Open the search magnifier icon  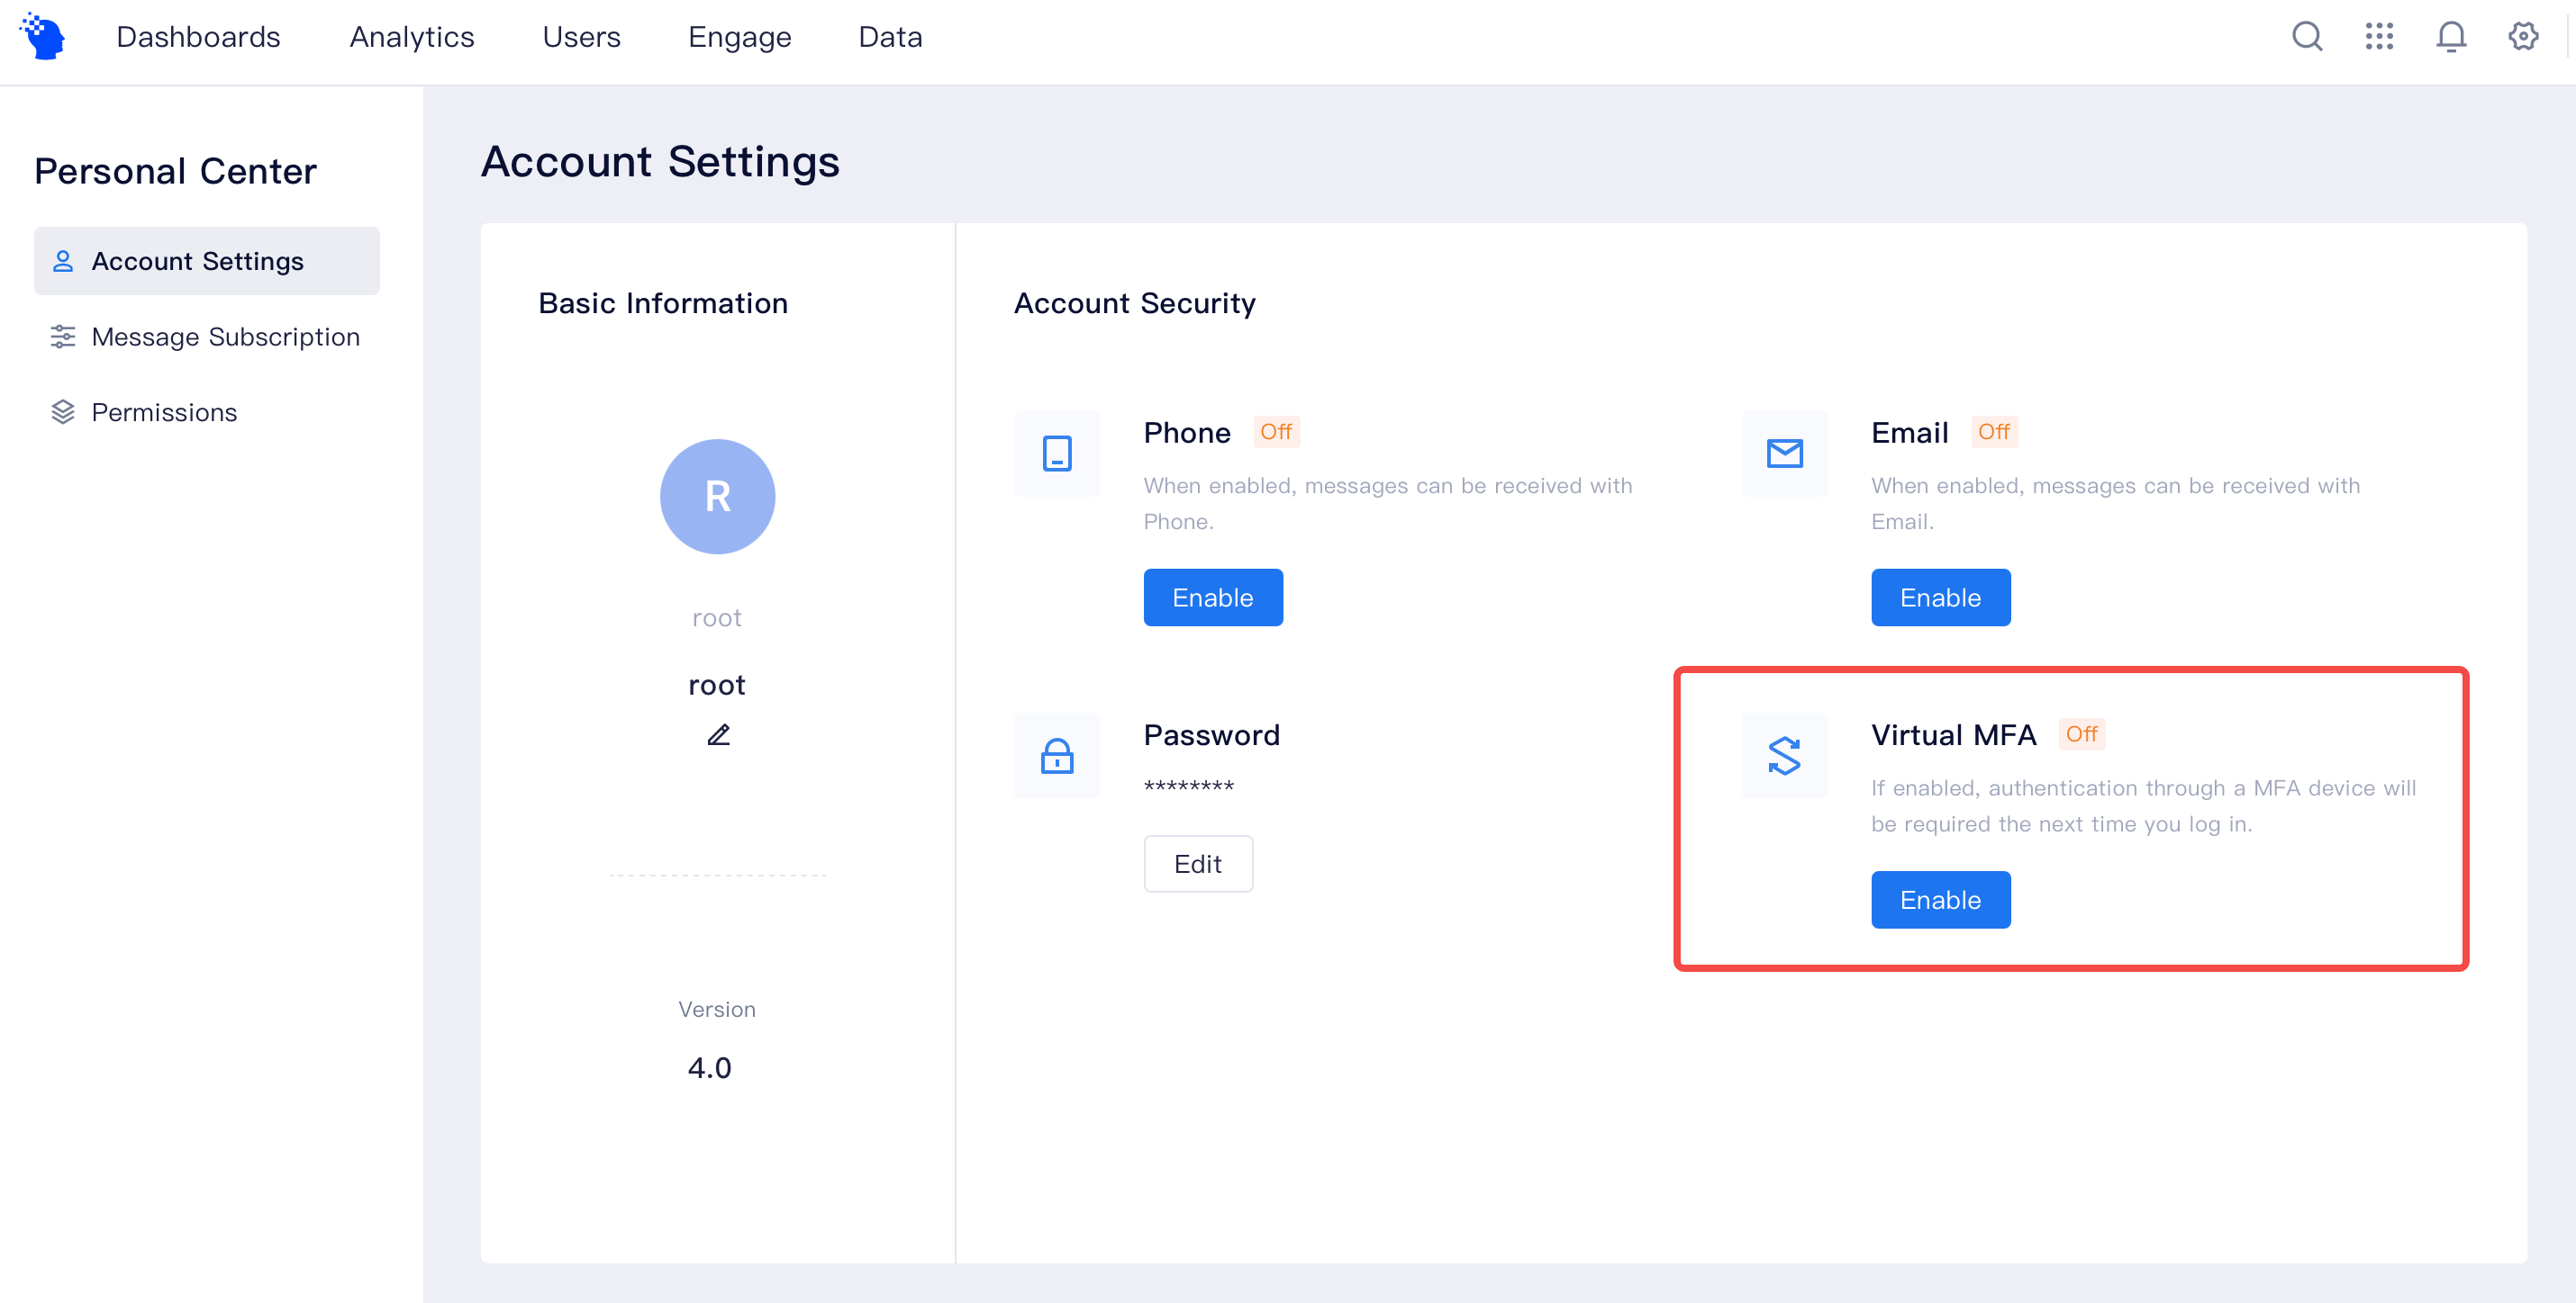tap(2307, 36)
